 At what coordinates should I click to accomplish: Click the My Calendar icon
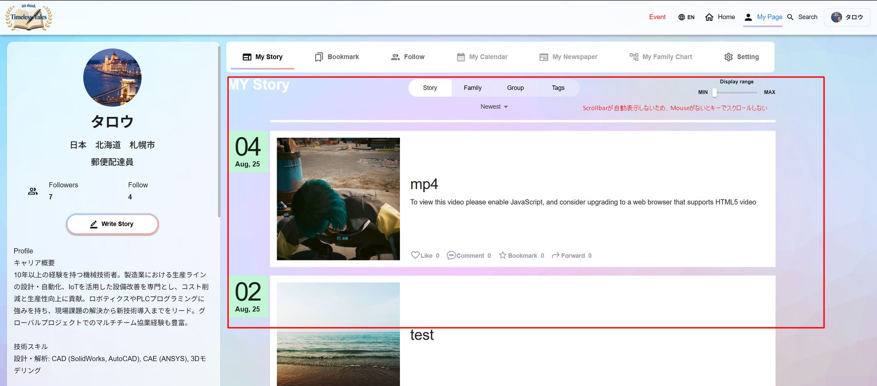(x=460, y=57)
